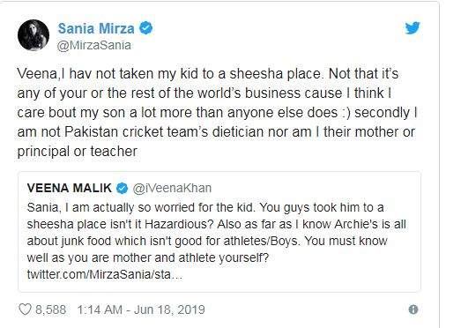
Task: Open the tweet info icon
Action: (413, 309)
